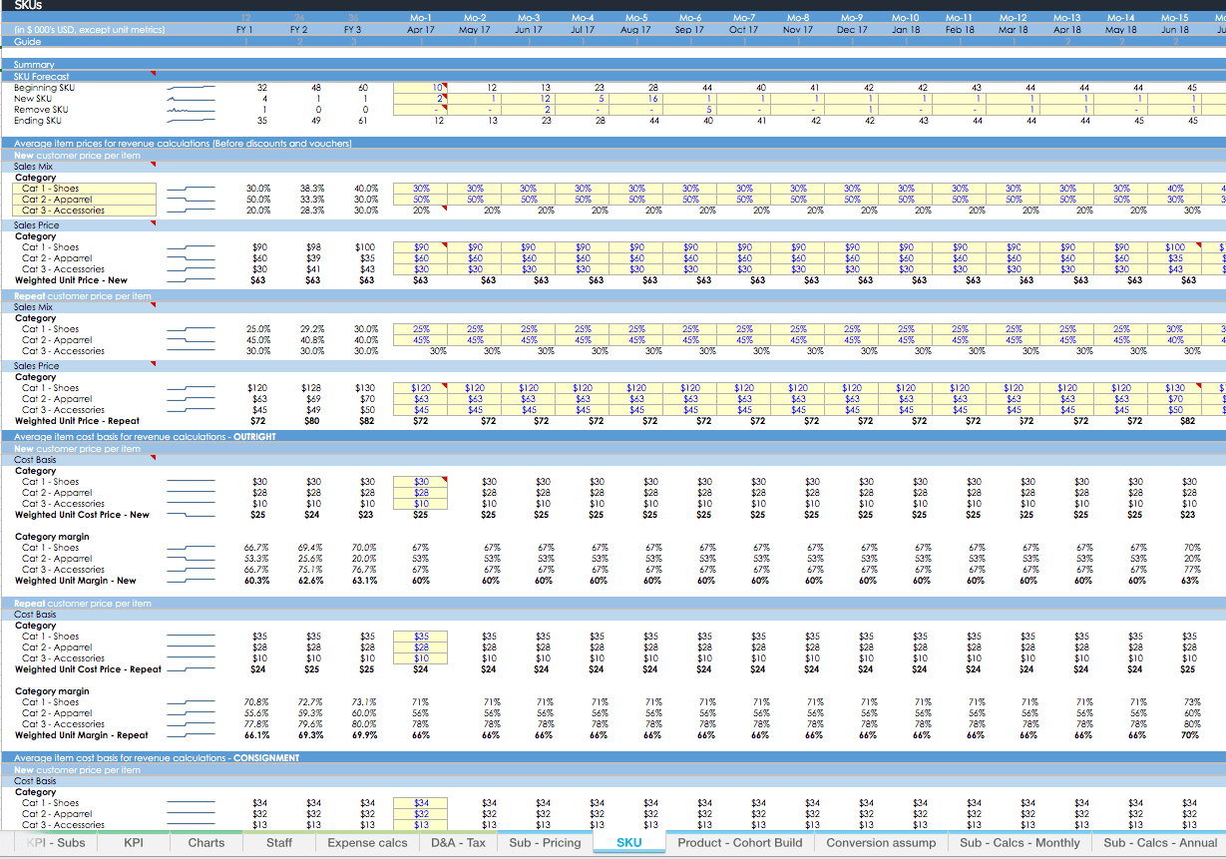The height and width of the screenshot is (859, 1226).
Task: Select the New SKU input for Apr 17
Action: (421, 99)
